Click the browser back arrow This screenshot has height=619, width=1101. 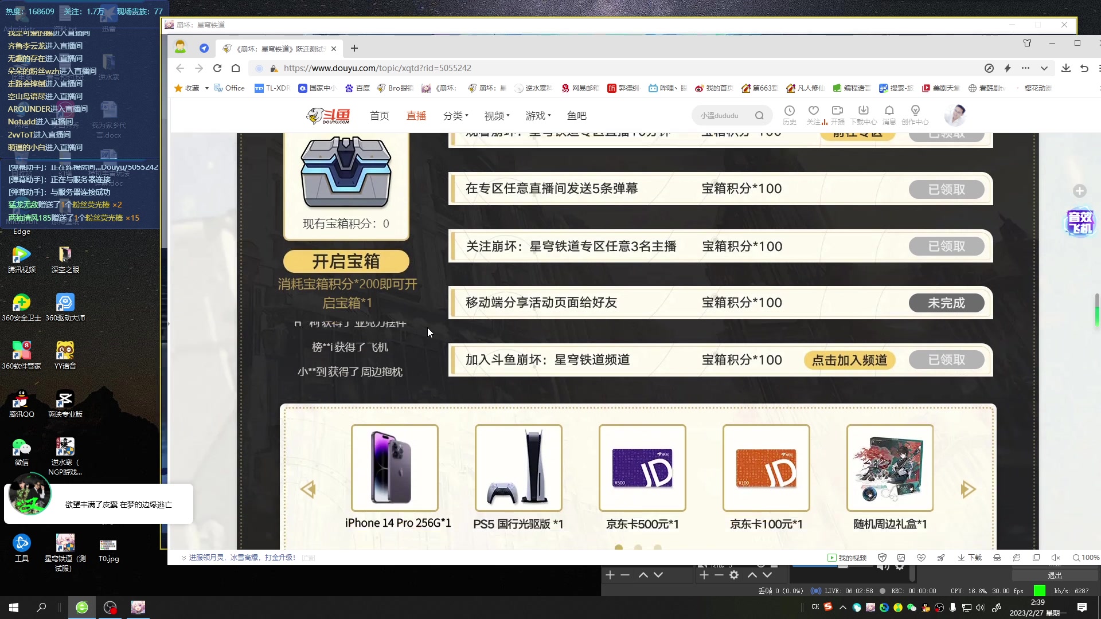point(180,68)
